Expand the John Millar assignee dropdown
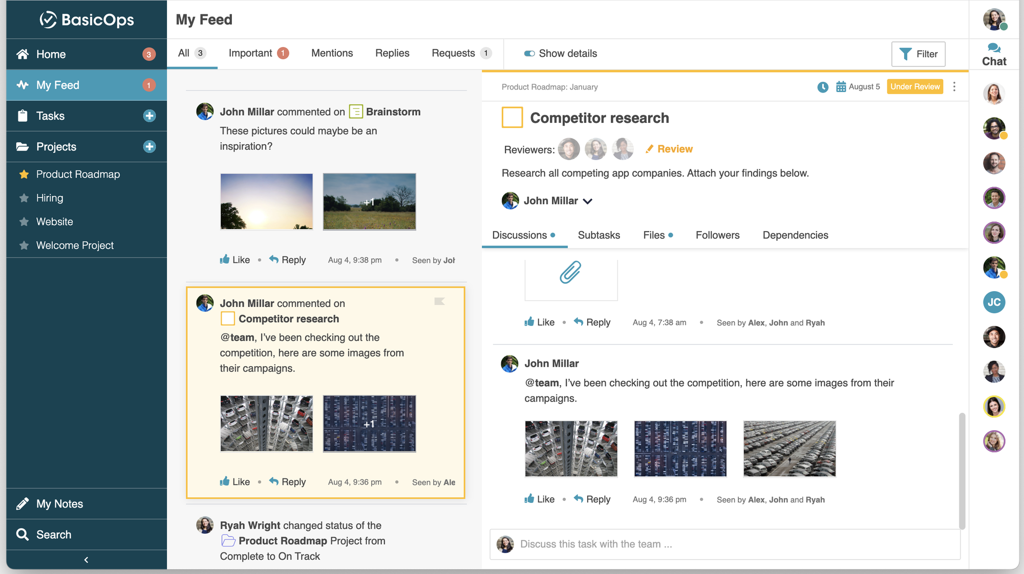 [x=588, y=201]
